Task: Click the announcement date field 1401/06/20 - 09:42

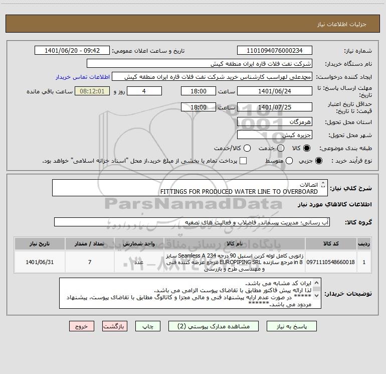Action: (x=72, y=50)
